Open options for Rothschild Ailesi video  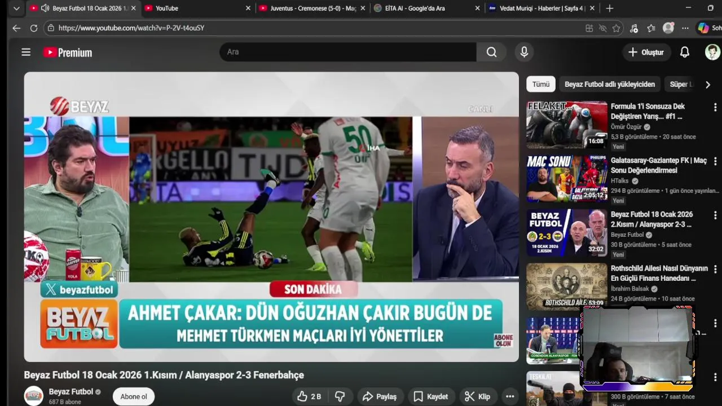pos(715,269)
